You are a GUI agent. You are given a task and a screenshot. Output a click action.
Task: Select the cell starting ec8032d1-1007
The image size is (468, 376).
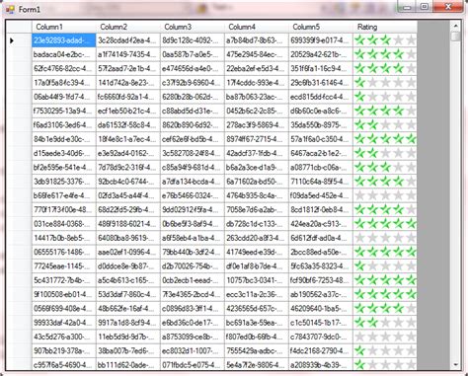click(193, 350)
